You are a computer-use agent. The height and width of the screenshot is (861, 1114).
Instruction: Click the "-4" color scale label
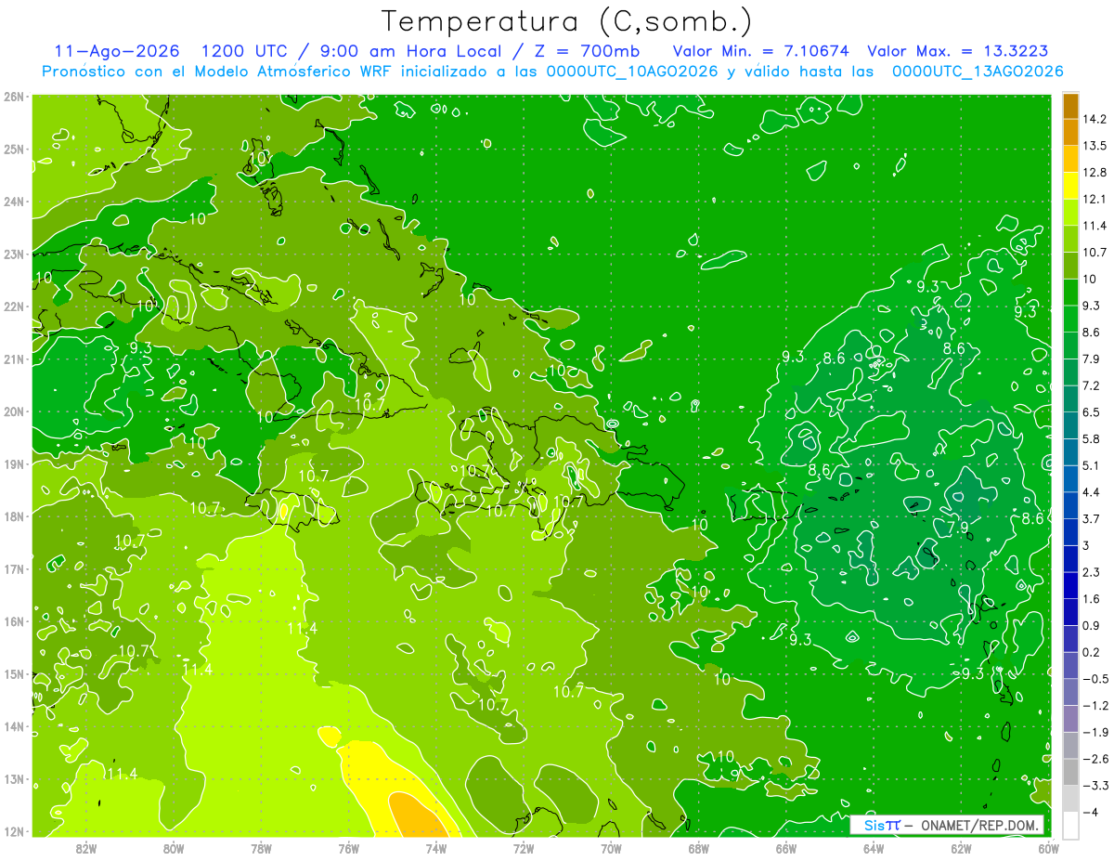(1090, 812)
